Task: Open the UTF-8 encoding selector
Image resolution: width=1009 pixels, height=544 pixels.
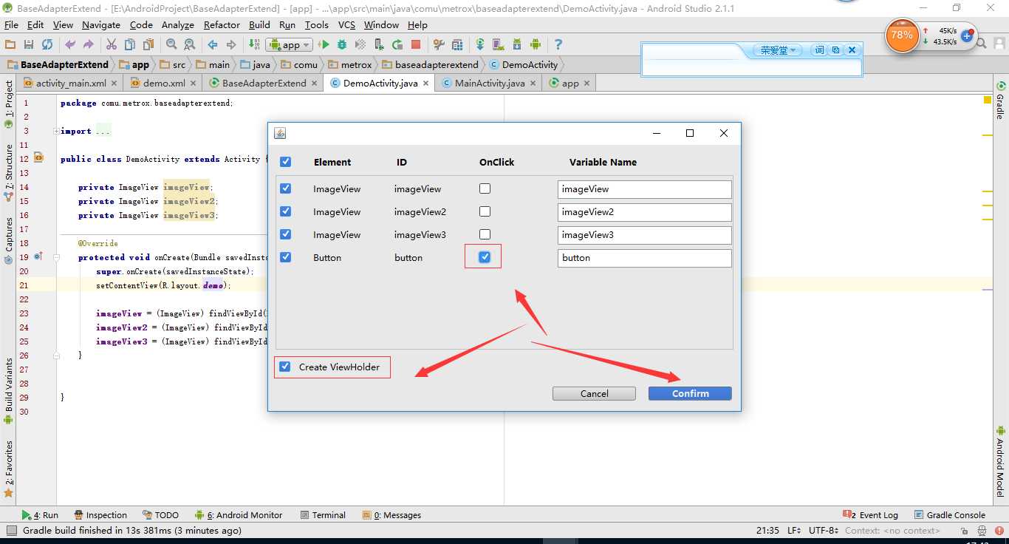Action: click(824, 531)
